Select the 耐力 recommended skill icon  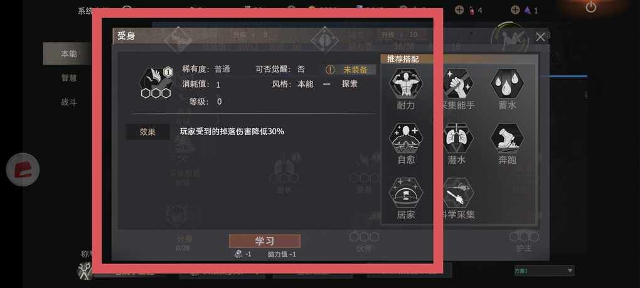tap(406, 83)
